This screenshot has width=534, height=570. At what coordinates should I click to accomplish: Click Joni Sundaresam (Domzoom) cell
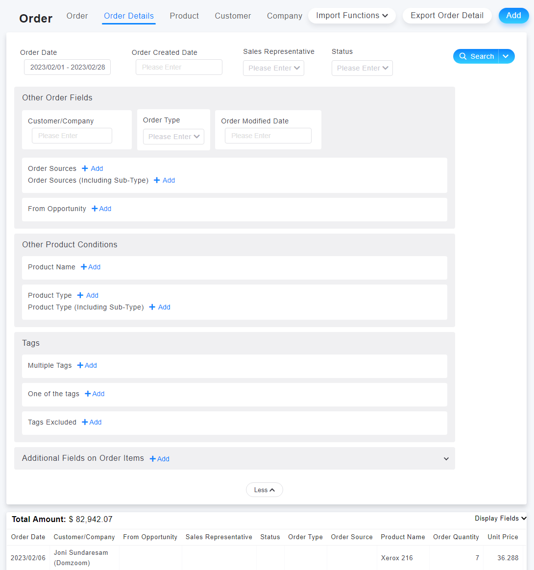click(81, 558)
